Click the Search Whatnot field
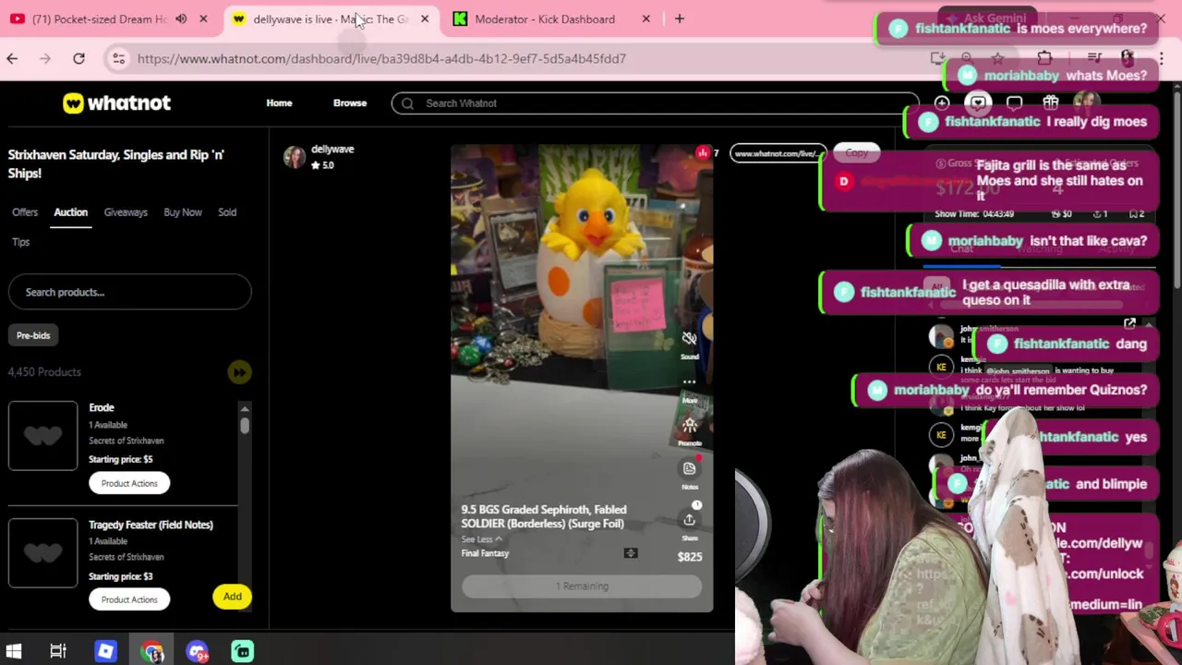The image size is (1182, 665). (654, 103)
